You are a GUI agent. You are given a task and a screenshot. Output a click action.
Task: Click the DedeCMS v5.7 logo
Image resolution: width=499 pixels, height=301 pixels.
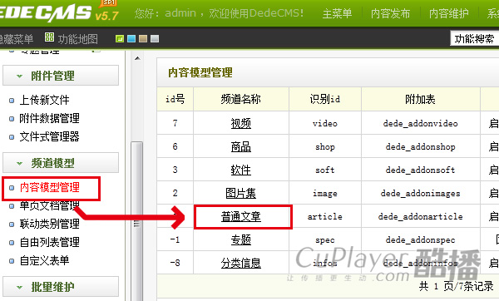click(59, 12)
